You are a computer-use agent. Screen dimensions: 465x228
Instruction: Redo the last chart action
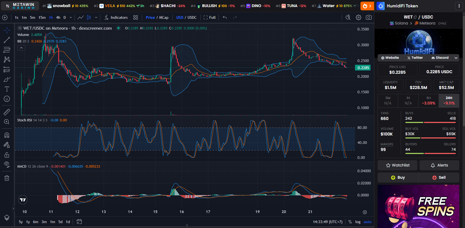tap(235, 17)
